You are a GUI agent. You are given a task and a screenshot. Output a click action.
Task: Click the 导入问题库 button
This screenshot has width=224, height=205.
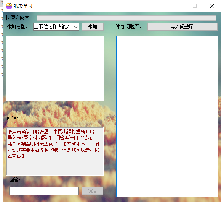pos(182,26)
